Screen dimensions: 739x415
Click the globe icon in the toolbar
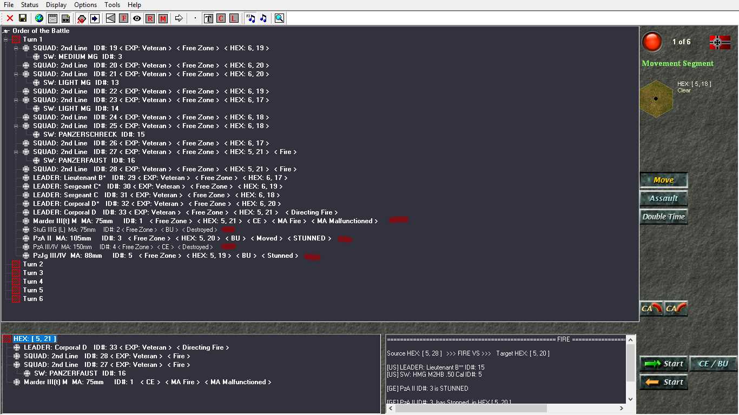click(x=39, y=18)
